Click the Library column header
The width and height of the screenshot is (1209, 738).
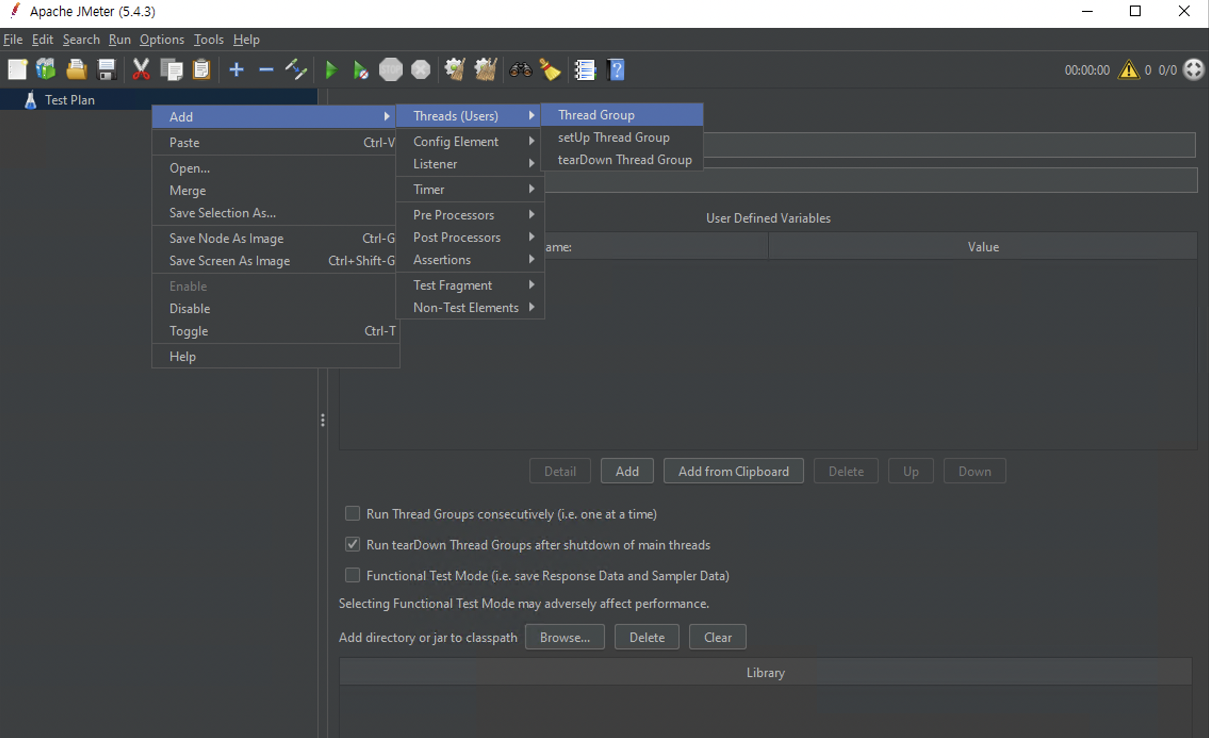pos(765,672)
